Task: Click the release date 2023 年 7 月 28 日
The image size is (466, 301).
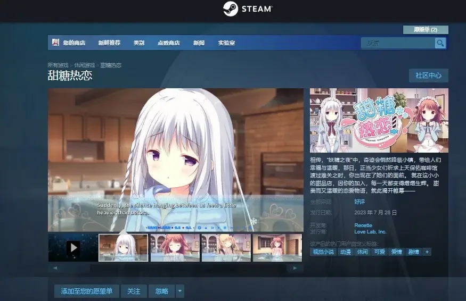Action: [375, 213]
